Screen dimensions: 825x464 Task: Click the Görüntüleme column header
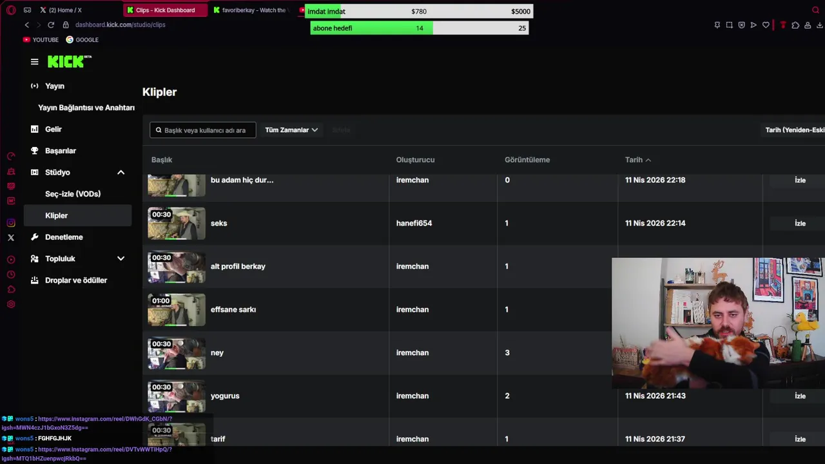click(x=527, y=160)
